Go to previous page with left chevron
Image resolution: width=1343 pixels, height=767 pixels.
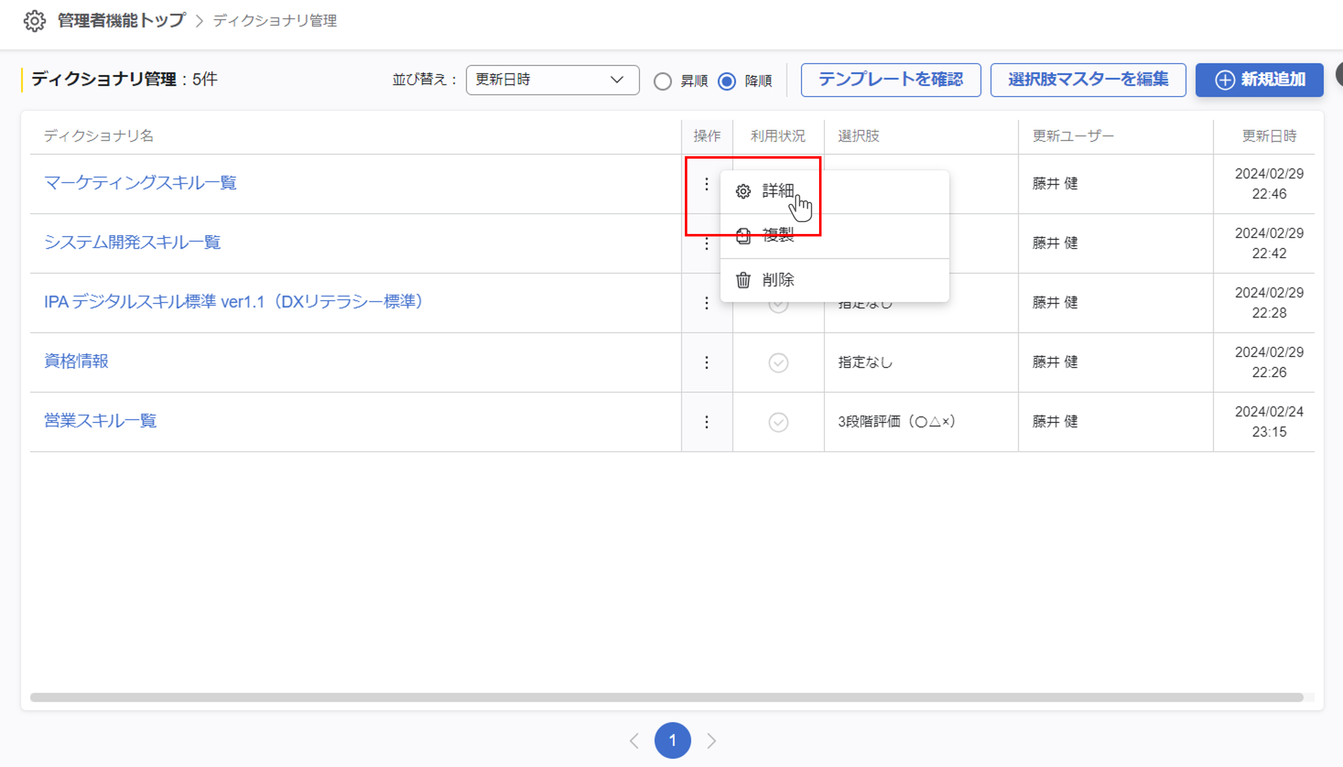[x=634, y=741]
